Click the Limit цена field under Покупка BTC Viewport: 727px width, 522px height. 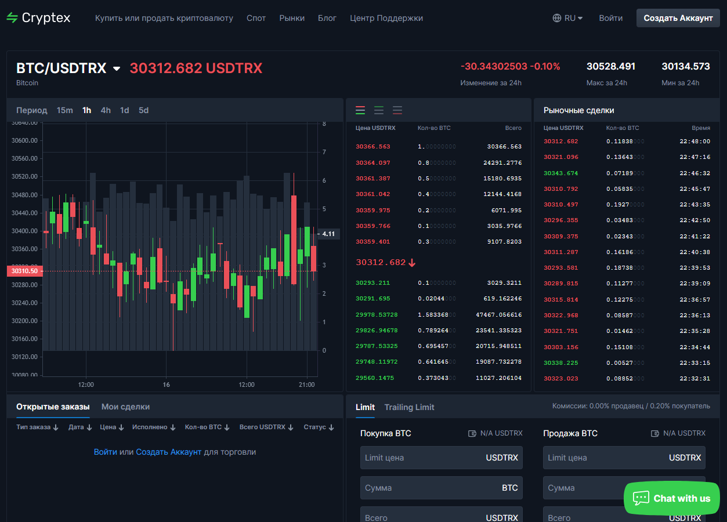click(x=442, y=458)
